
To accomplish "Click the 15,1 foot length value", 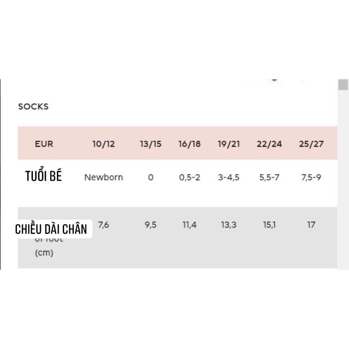I will tap(269, 225).
